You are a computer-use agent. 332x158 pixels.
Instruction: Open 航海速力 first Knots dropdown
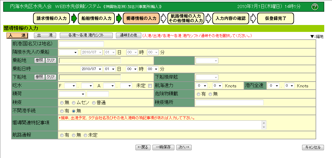point(201,86)
